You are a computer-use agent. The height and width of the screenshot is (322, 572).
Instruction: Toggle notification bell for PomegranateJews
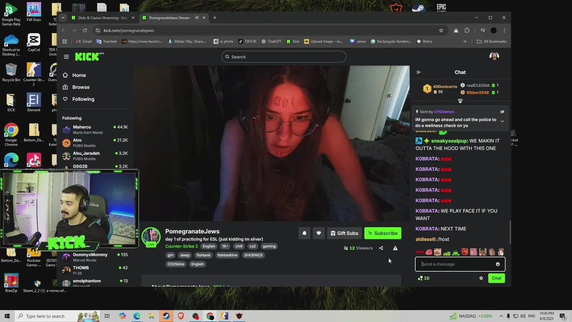(x=304, y=233)
